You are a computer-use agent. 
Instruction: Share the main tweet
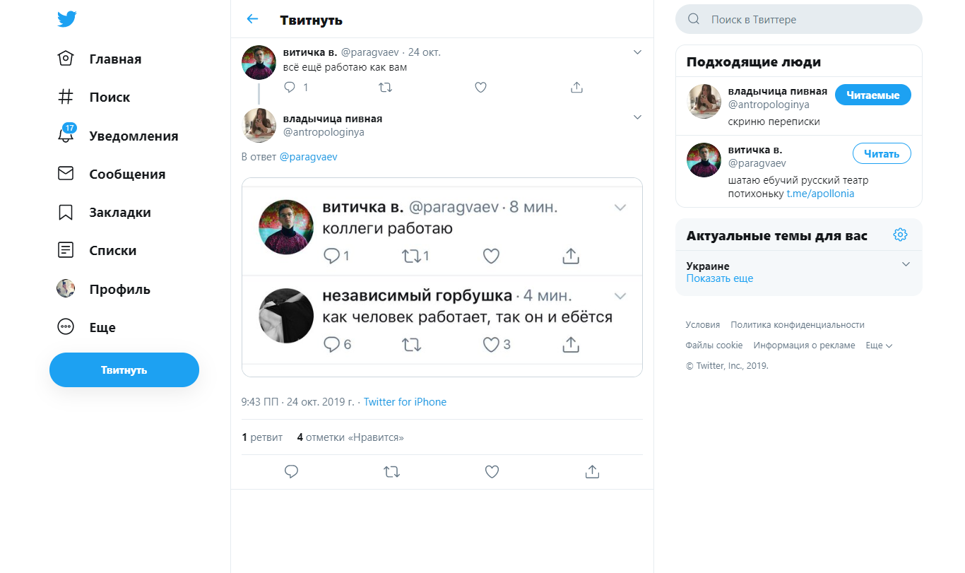[x=593, y=471]
